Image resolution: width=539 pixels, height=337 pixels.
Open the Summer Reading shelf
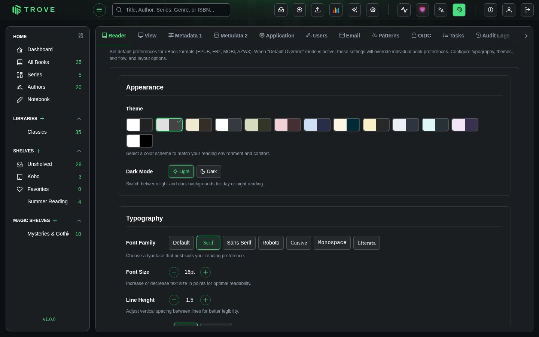(x=48, y=201)
